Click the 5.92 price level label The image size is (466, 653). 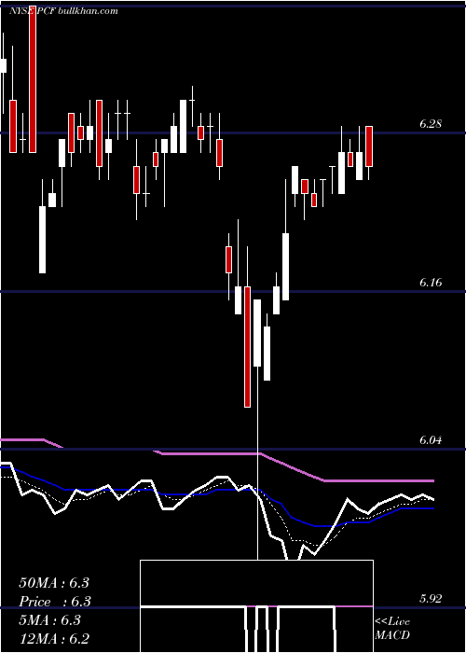click(x=431, y=599)
